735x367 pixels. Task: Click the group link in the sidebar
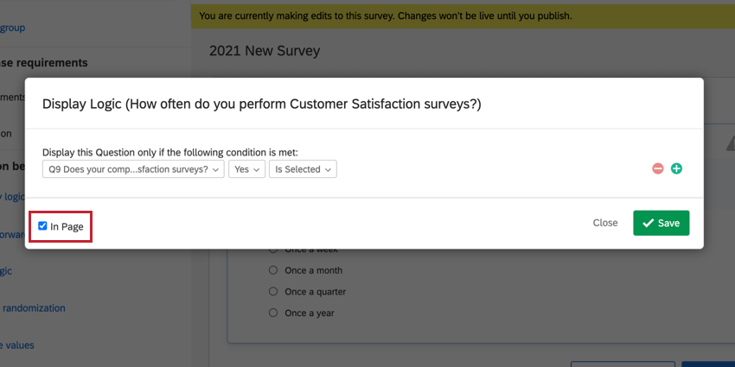[x=12, y=28]
